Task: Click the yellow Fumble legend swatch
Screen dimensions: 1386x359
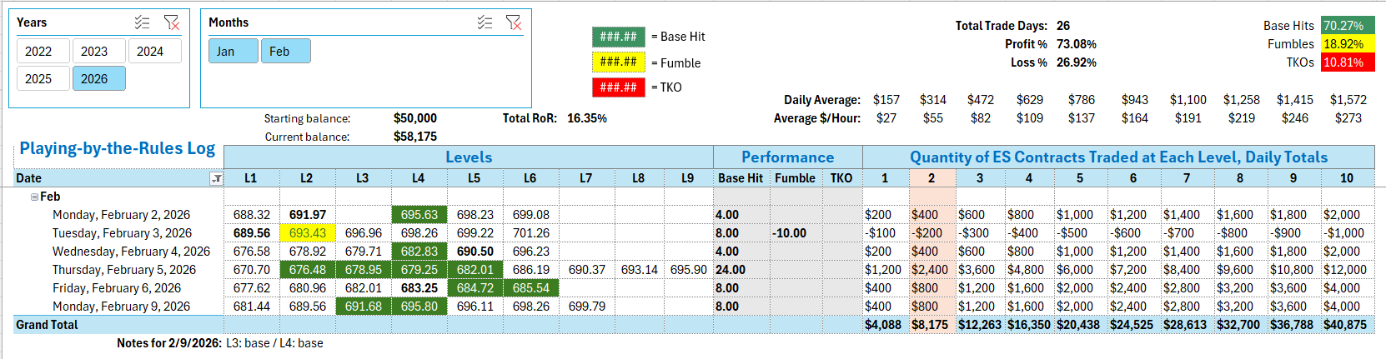Action: [x=618, y=62]
